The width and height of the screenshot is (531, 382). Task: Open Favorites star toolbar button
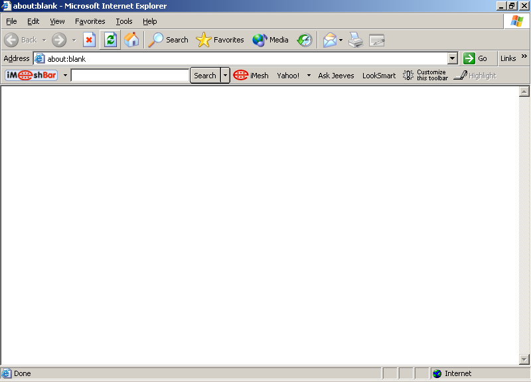(x=220, y=40)
